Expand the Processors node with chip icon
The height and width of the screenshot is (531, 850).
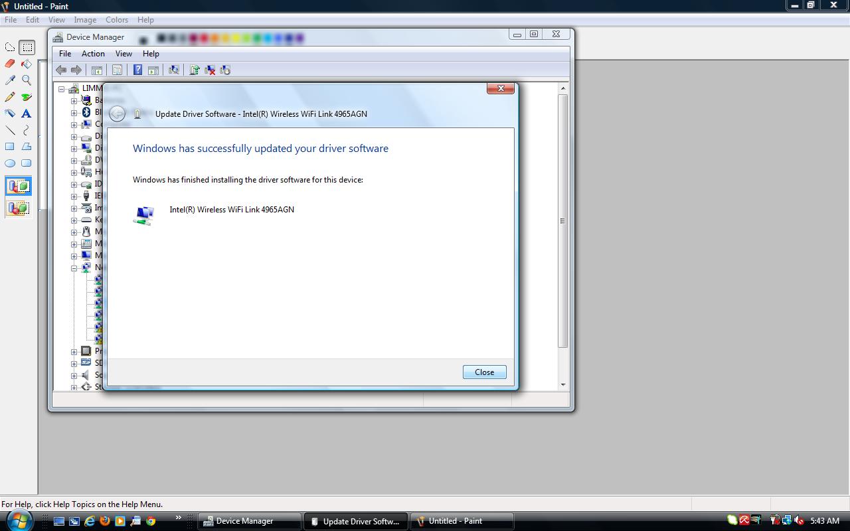74,352
